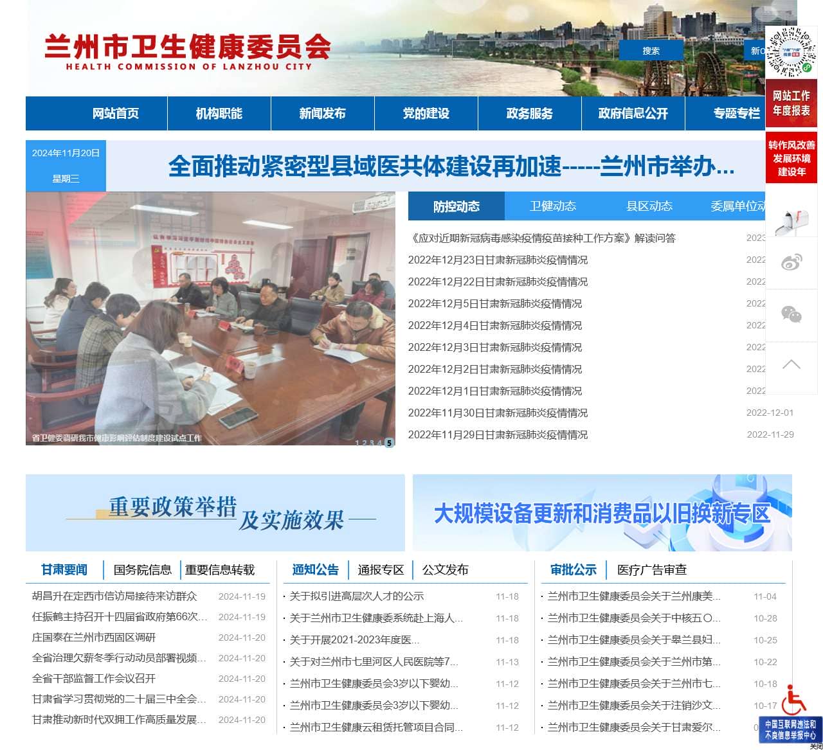This screenshot has width=823, height=750.
Task: Open the 政府信息公开 navigation menu
Action: point(633,114)
